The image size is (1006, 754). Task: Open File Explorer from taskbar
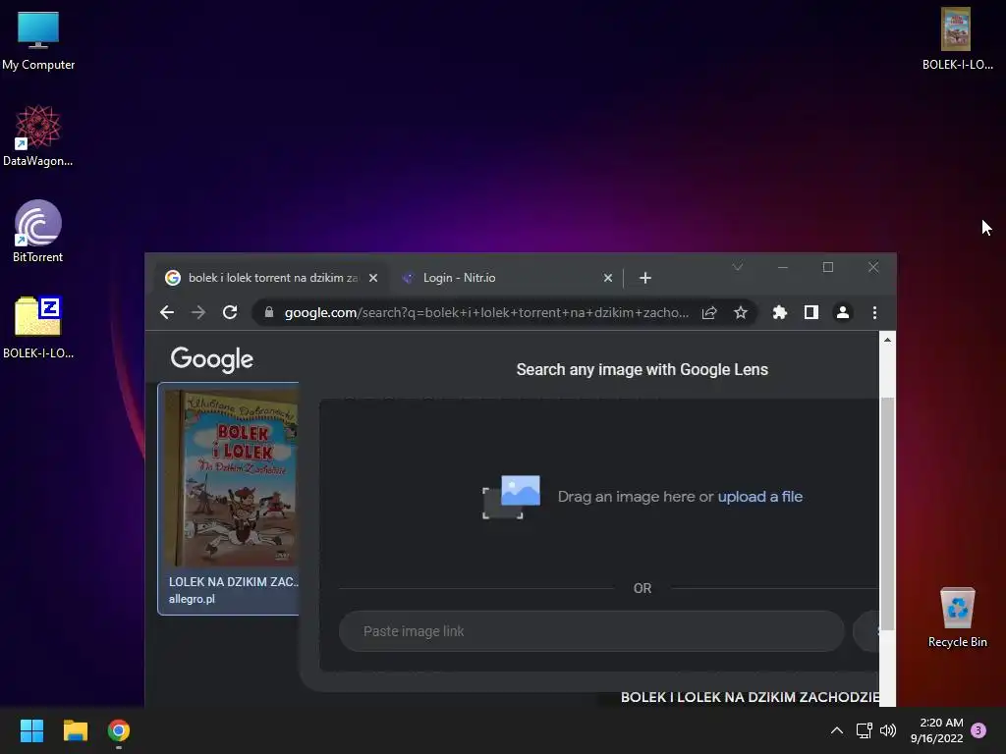coord(75,730)
